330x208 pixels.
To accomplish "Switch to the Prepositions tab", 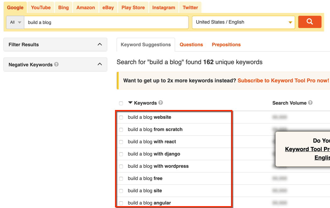I will click(x=226, y=45).
